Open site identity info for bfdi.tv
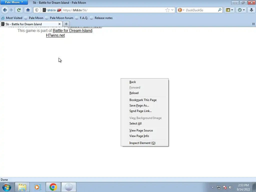This screenshot has height=192, width=256. [x=51, y=10]
